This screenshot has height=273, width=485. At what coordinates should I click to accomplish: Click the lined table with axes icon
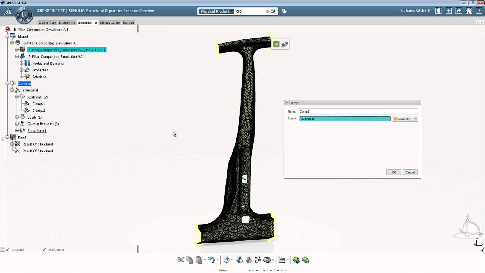pyautogui.click(x=282, y=260)
